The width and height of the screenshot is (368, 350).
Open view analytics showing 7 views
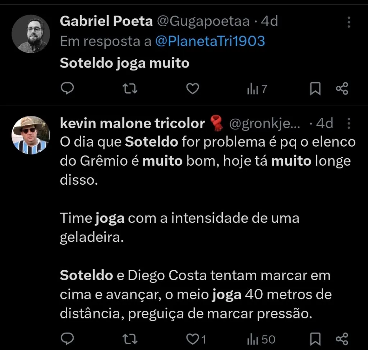pos(256,89)
